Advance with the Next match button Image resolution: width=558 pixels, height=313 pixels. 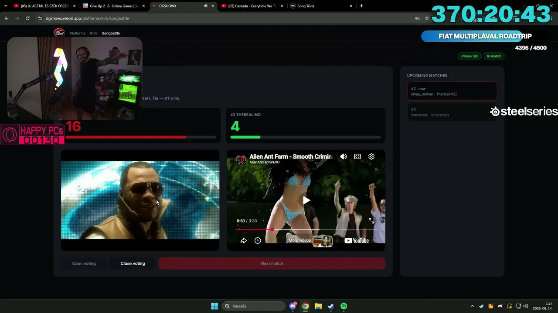[x=272, y=263]
